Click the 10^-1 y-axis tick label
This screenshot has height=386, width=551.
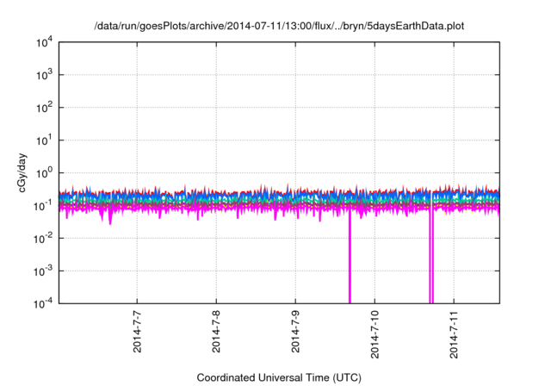[43, 206]
